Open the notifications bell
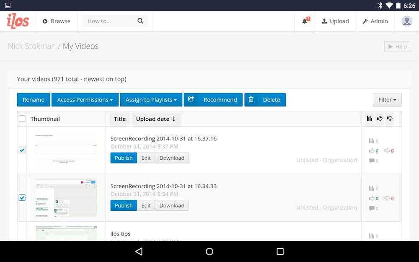The width and height of the screenshot is (419, 262). 305,21
